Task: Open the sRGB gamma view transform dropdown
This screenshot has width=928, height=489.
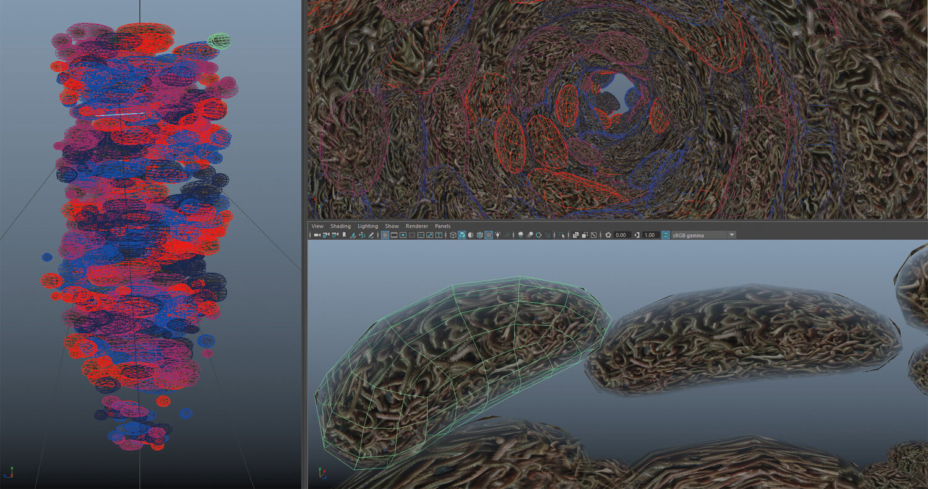Action: [732, 235]
